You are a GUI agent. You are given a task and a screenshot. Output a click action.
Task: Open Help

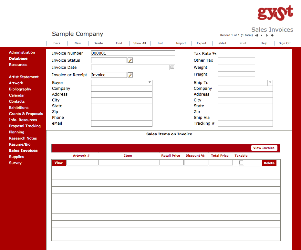pos(264,43)
